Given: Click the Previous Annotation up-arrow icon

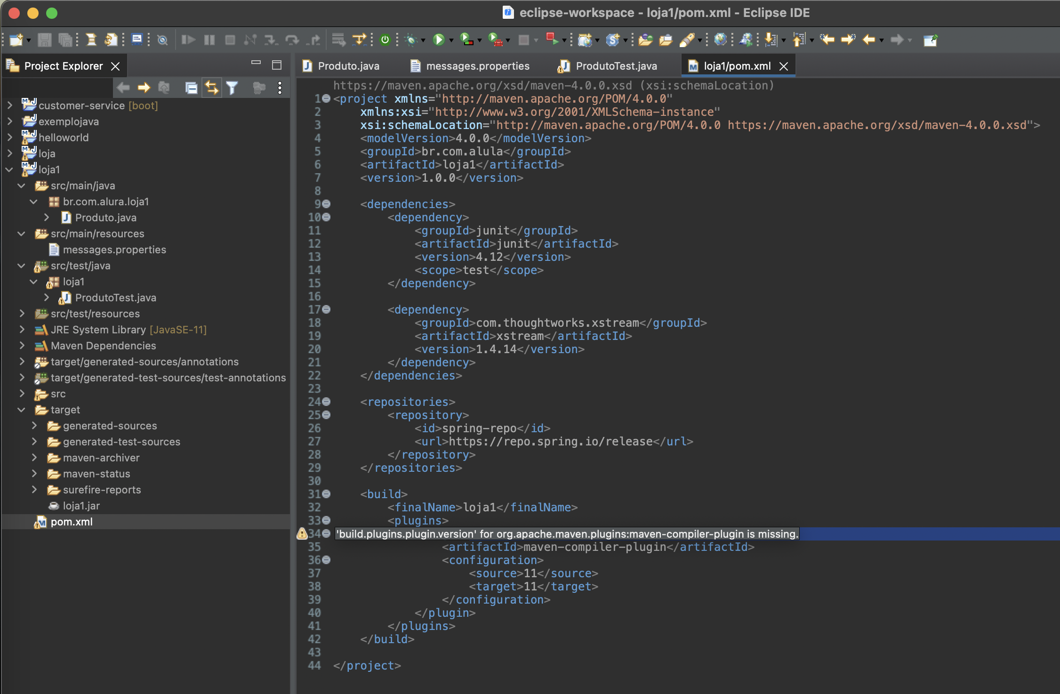Looking at the screenshot, I should point(799,40).
